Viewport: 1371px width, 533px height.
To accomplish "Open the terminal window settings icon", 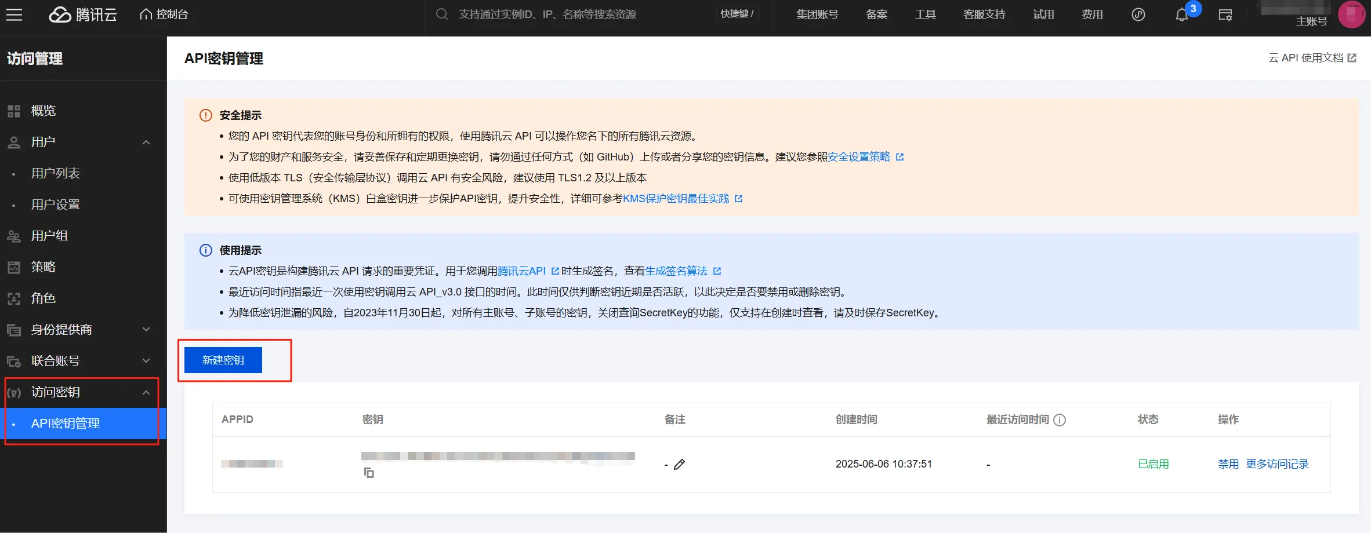I will coord(1225,15).
